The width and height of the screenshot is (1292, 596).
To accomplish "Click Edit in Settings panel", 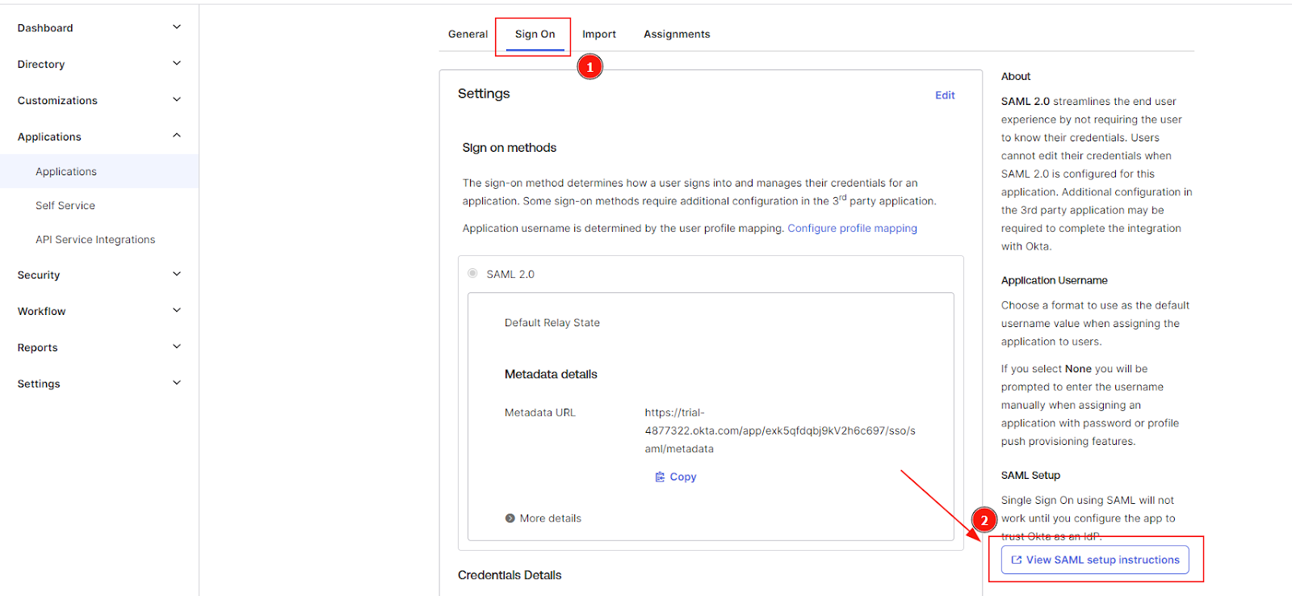I will (945, 95).
